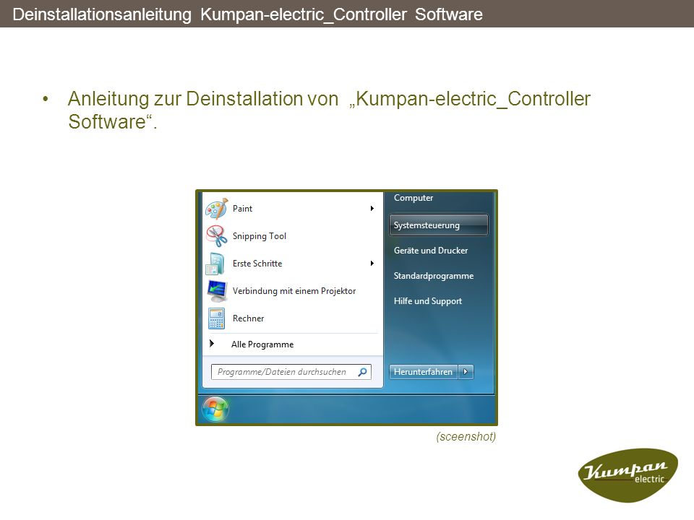
Task: Click the Herunterfahren button
Action: pyautogui.click(x=424, y=372)
